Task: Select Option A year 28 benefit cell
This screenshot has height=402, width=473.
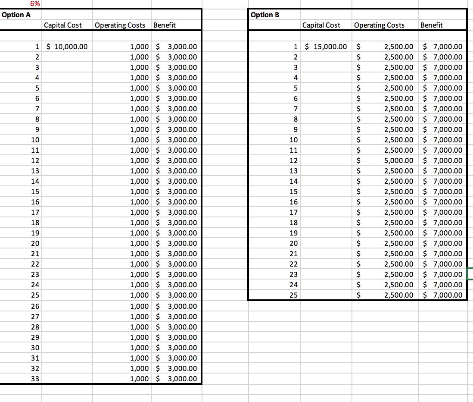Action: click(x=176, y=327)
